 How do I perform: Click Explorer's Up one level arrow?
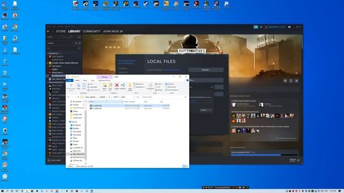click(78, 97)
